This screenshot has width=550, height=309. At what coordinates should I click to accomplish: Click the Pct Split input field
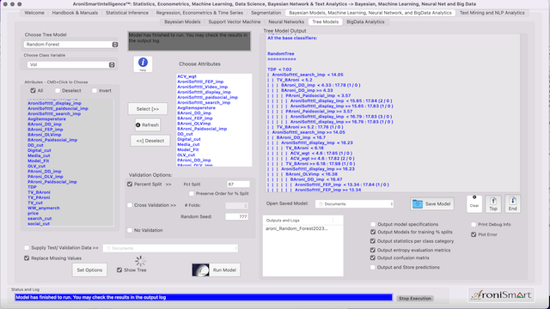click(239, 184)
